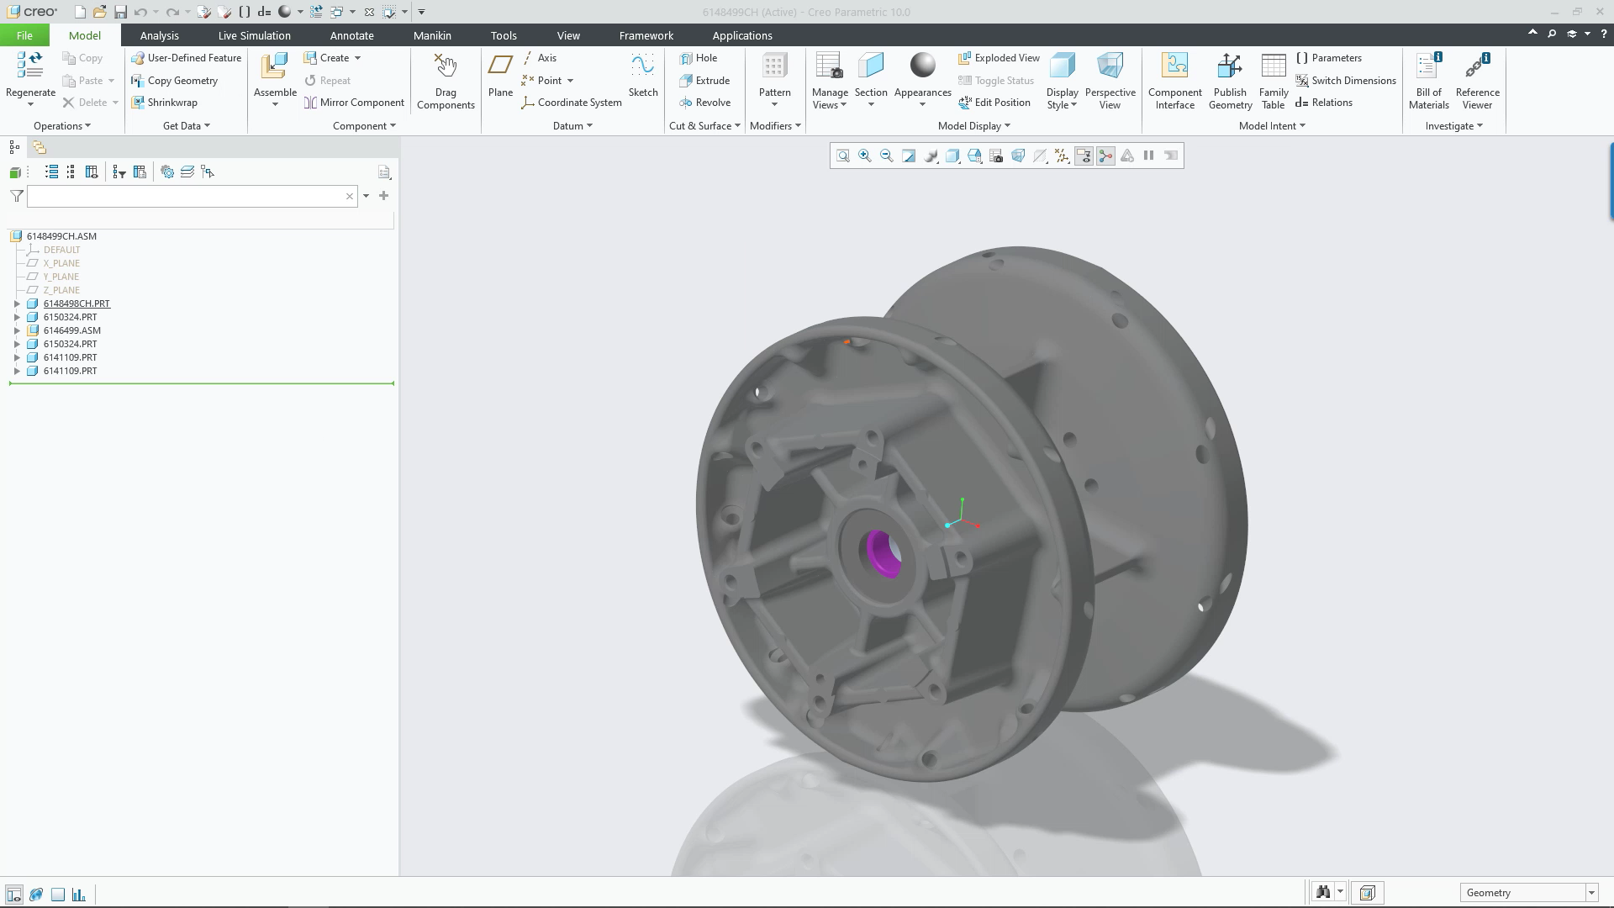1614x908 pixels.
Task: Switch to the layer tree tab icon
Action: coord(40,147)
